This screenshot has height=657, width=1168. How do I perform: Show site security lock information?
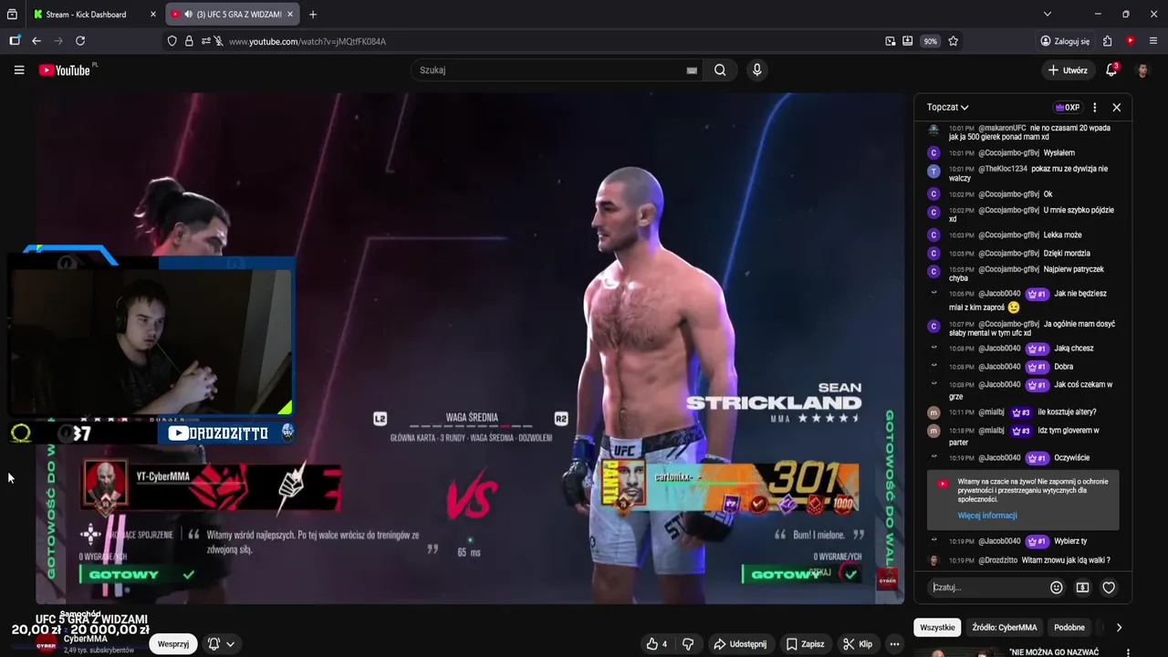(x=189, y=41)
